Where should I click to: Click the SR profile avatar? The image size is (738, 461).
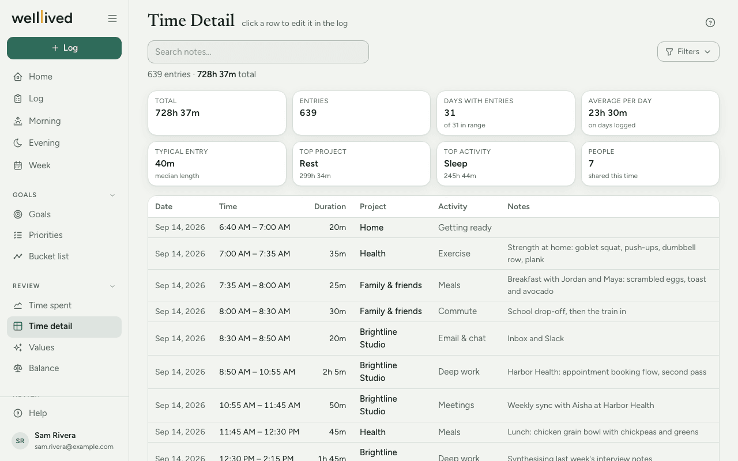click(20, 441)
